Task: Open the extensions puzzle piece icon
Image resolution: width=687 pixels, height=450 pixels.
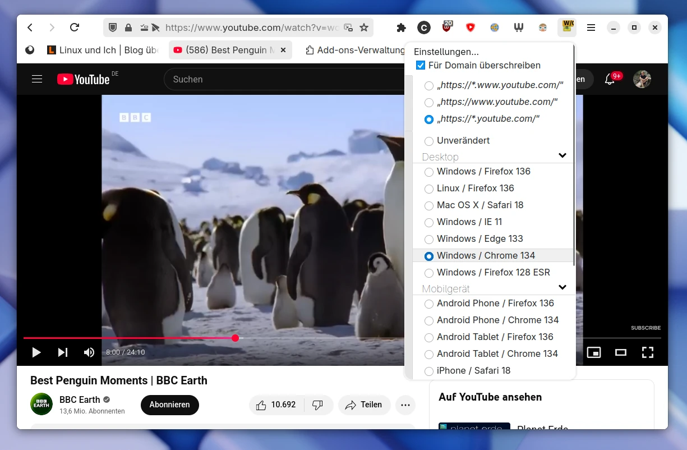Action: [x=401, y=27]
